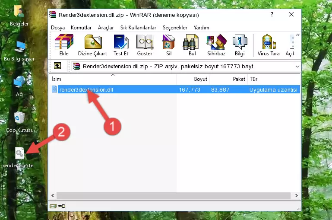Image resolution: width=332 pixels, height=220 pixels.
Task: Click the WinRAR help question mark button
Action: [272, 14]
